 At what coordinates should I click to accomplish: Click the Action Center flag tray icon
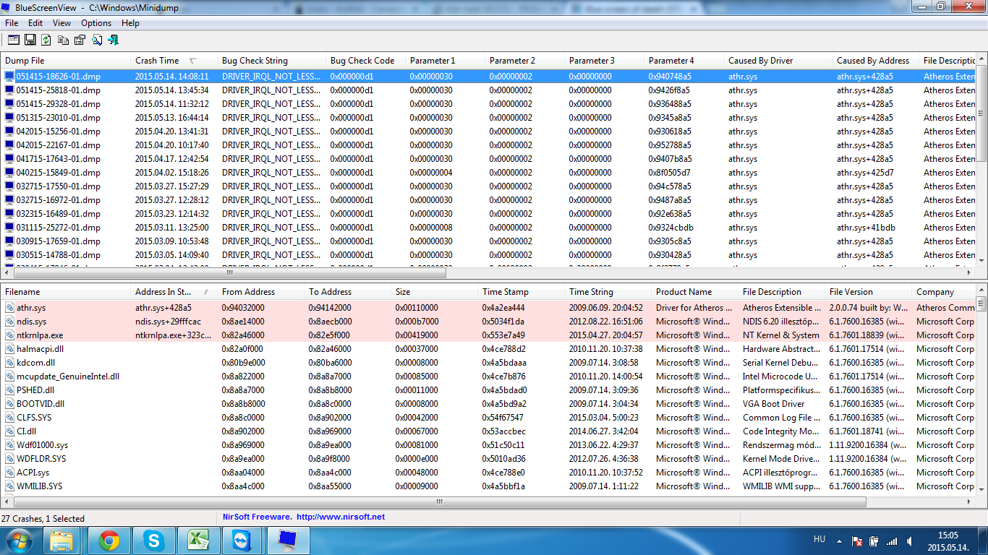coord(856,541)
